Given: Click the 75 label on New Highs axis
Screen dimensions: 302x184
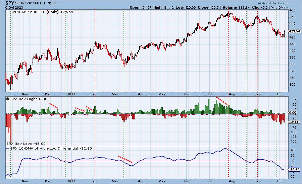Looking at the screenshot, I should (294, 100).
